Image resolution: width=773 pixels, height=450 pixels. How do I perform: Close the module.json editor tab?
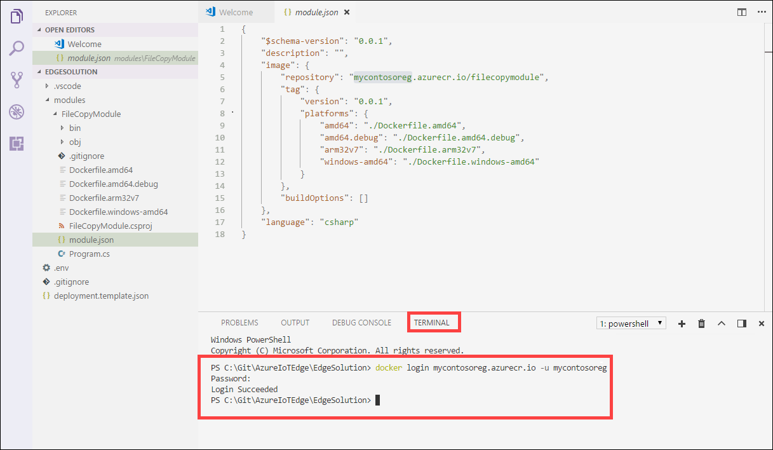click(347, 11)
